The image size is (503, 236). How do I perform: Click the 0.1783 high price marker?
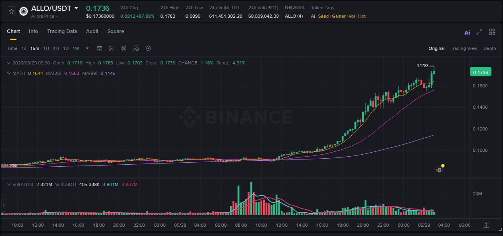coord(423,66)
